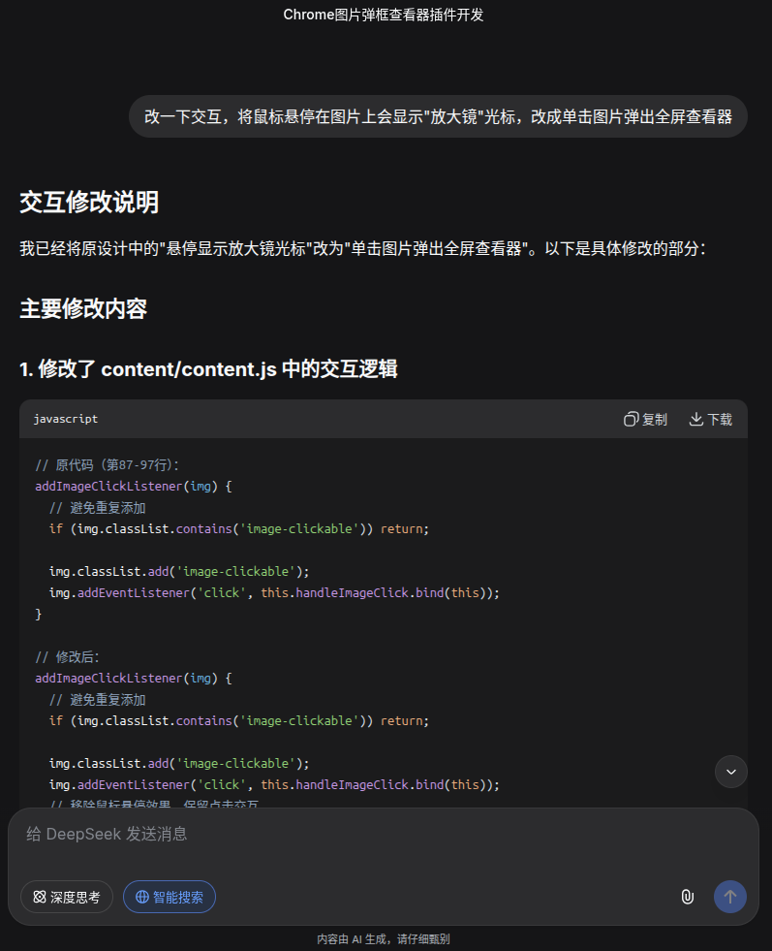Click the javascript language label
This screenshot has height=951, width=772.
click(66, 419)
